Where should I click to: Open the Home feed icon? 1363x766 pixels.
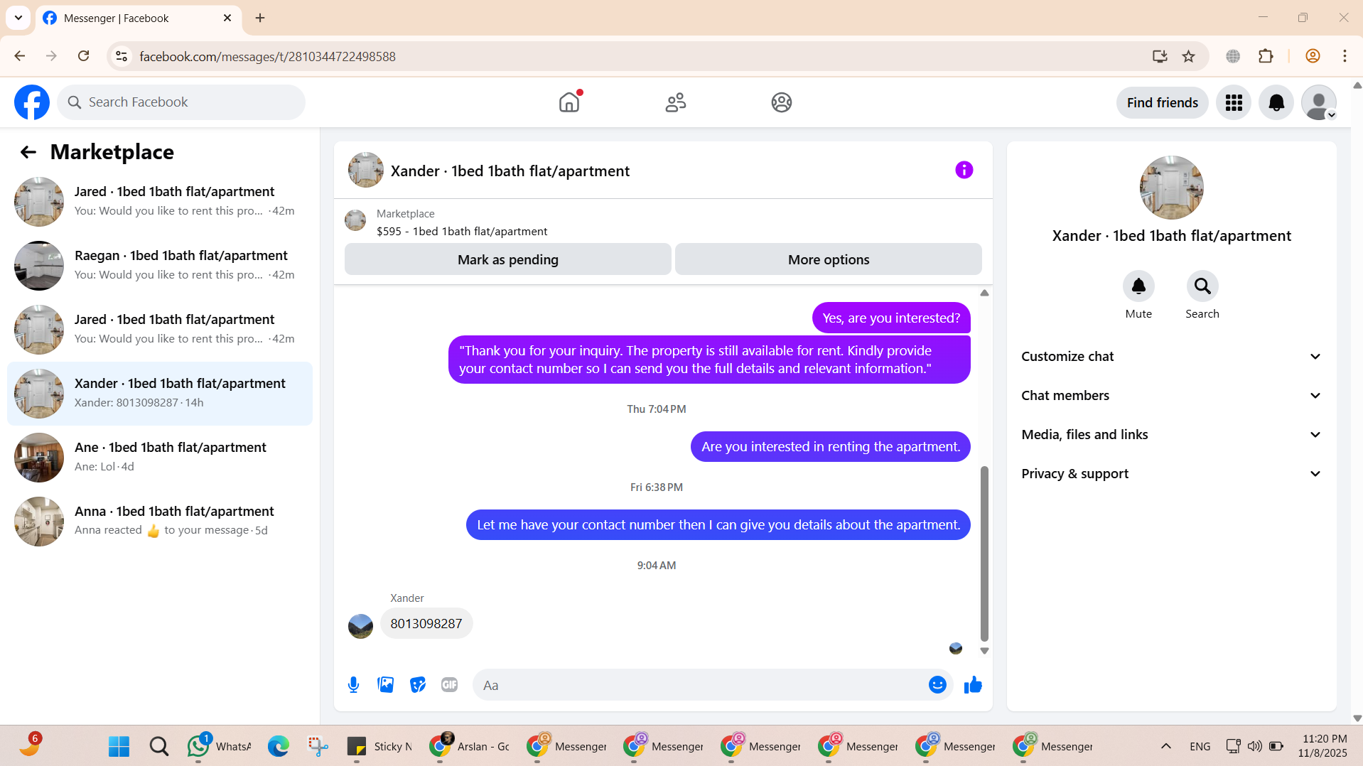pyautogui.click(x=569, y=102)
